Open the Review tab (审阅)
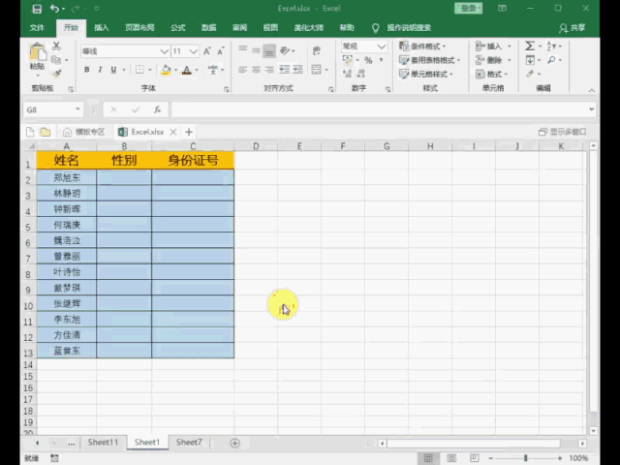 point(239,28)
